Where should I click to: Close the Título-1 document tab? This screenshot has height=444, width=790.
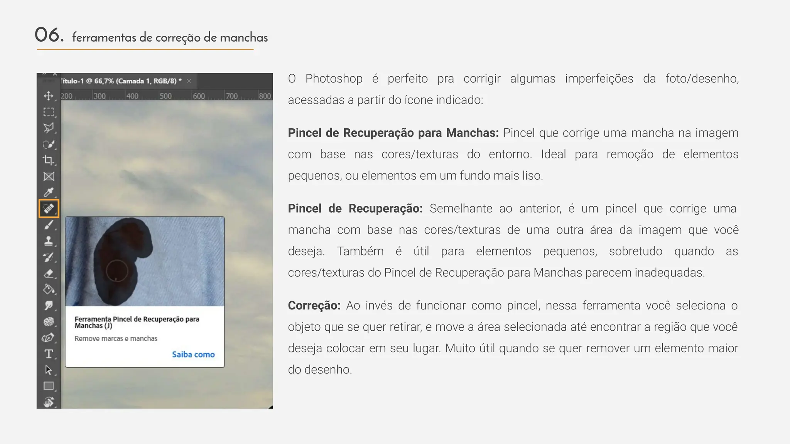coord(189,81)
